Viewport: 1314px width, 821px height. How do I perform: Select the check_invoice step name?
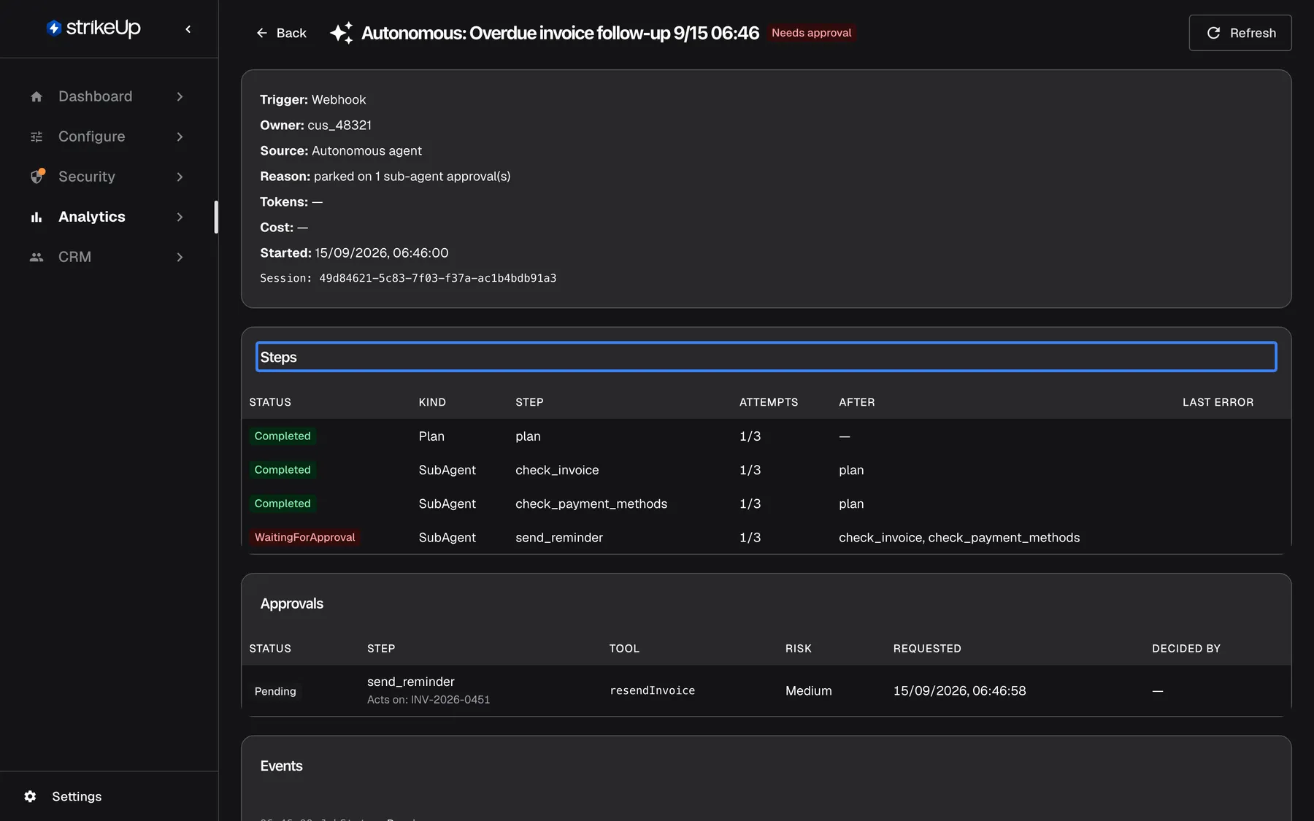coord(557,470)
